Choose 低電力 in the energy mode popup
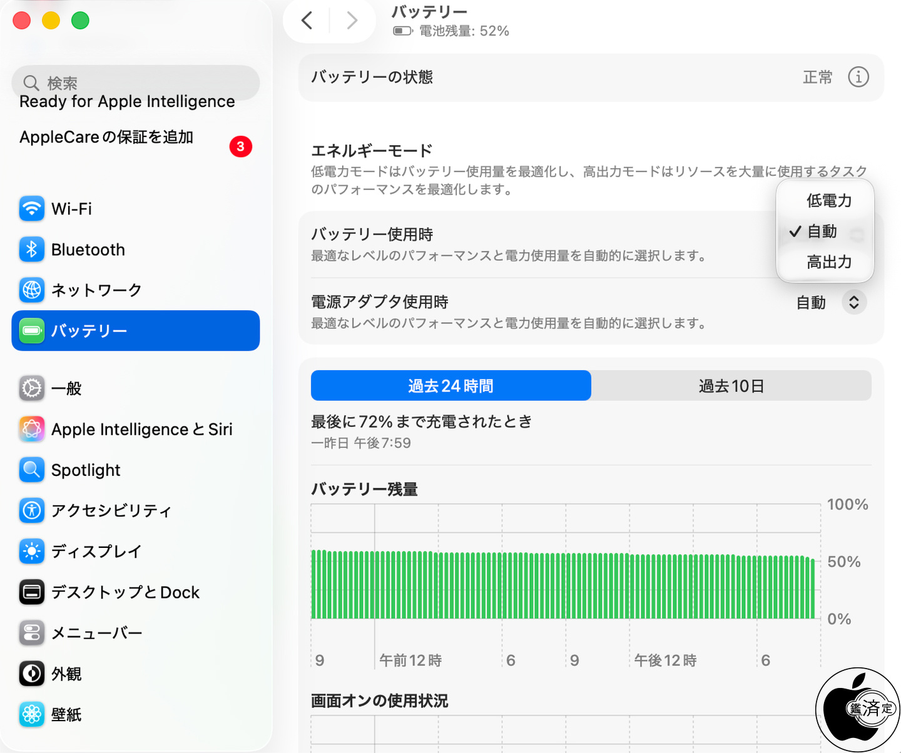Viewport: 901px width, 753px height. [x=828, y=201]
